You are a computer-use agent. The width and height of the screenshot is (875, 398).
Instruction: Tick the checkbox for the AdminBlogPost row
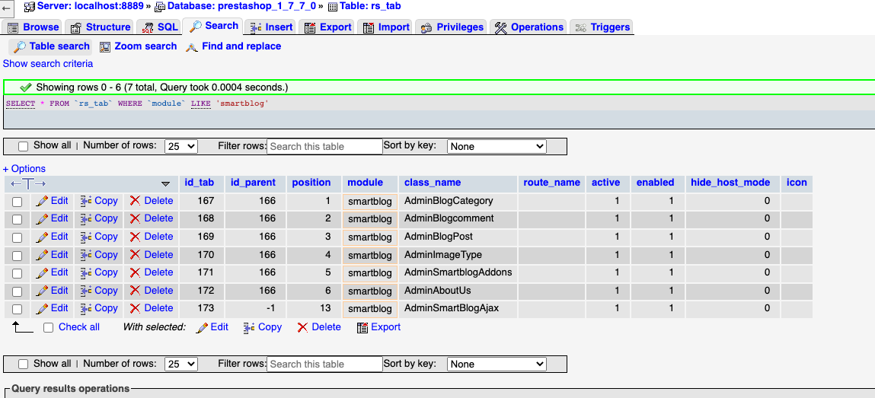[x=18, y=237]
